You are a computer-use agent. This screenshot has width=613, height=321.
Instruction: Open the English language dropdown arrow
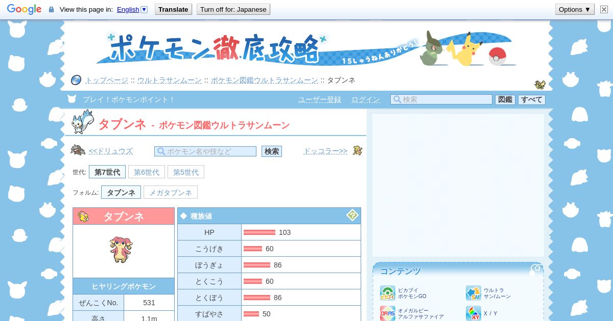coord(144,9)
